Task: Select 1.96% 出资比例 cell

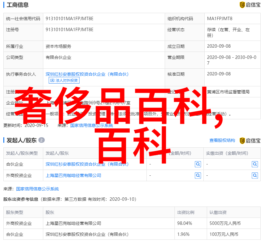Action: [x=183, y=234]
